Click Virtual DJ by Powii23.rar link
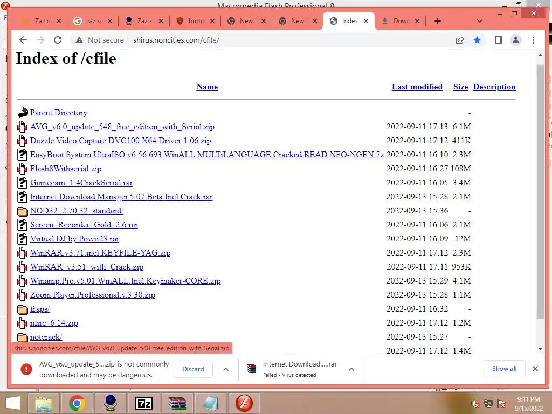Screen dimensions: 552x414 74,239
